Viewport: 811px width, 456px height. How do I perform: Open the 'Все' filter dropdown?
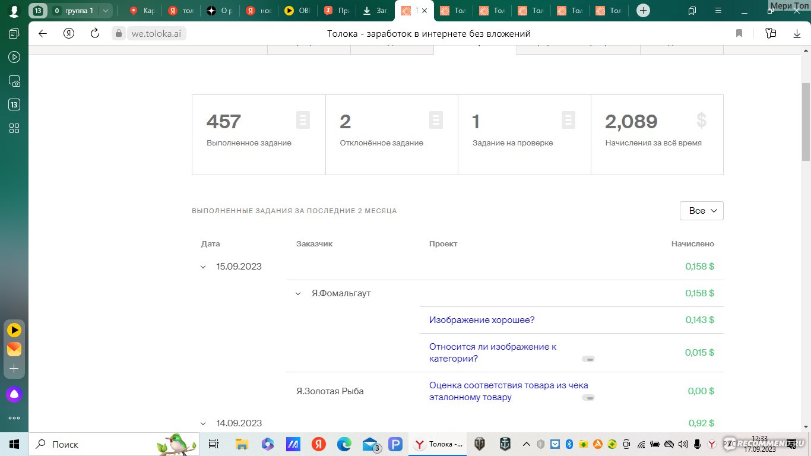click(x=701, y=211)
